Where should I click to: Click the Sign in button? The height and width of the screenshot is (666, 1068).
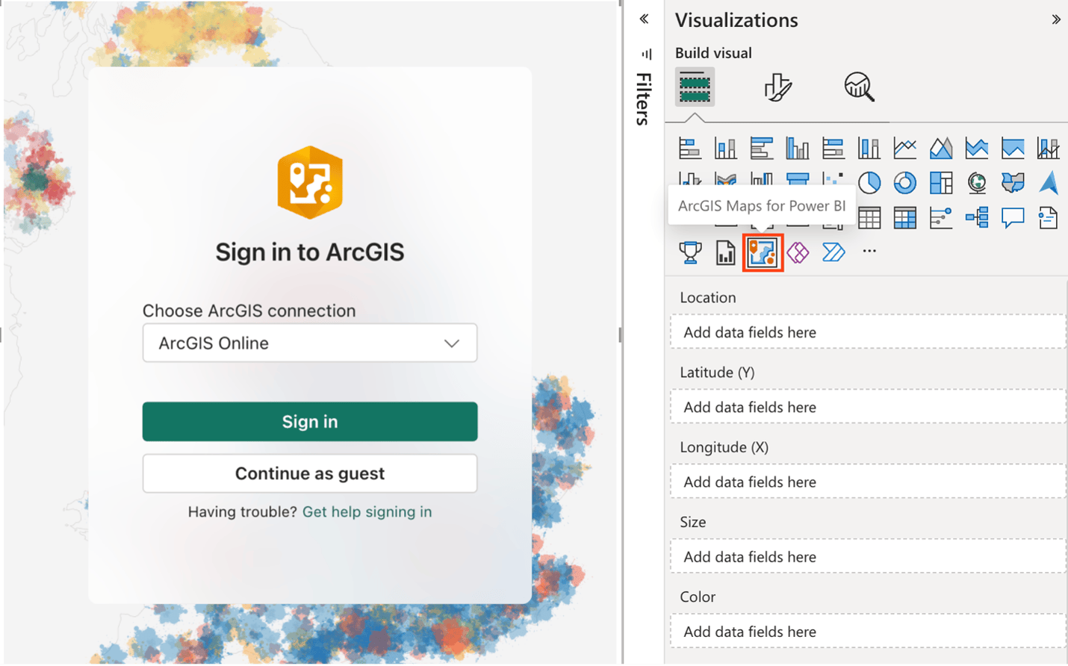click(309, 421)
